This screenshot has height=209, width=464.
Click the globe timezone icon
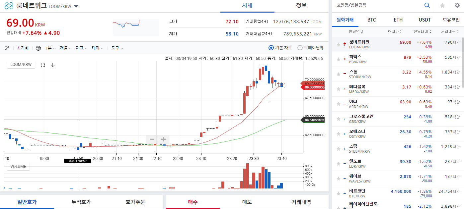click(38, 48)
